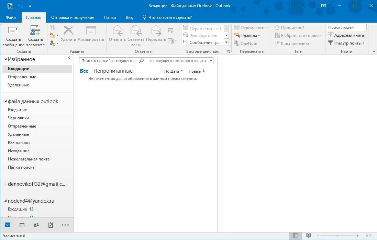The width and height of the screenshot is (377, 240).
Task: Select Входящие in Избранное
Action: [37, 69]
